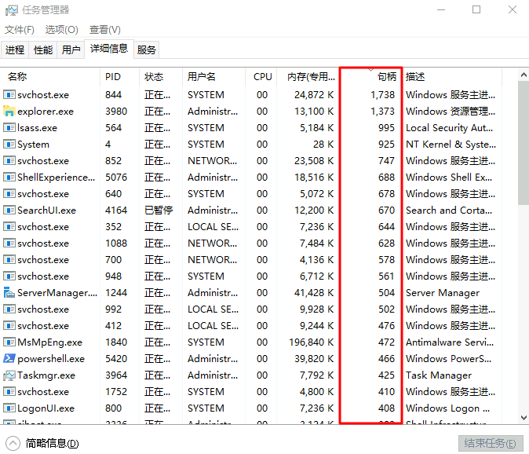Switch to the 进程 tab

tap(15, 50)
